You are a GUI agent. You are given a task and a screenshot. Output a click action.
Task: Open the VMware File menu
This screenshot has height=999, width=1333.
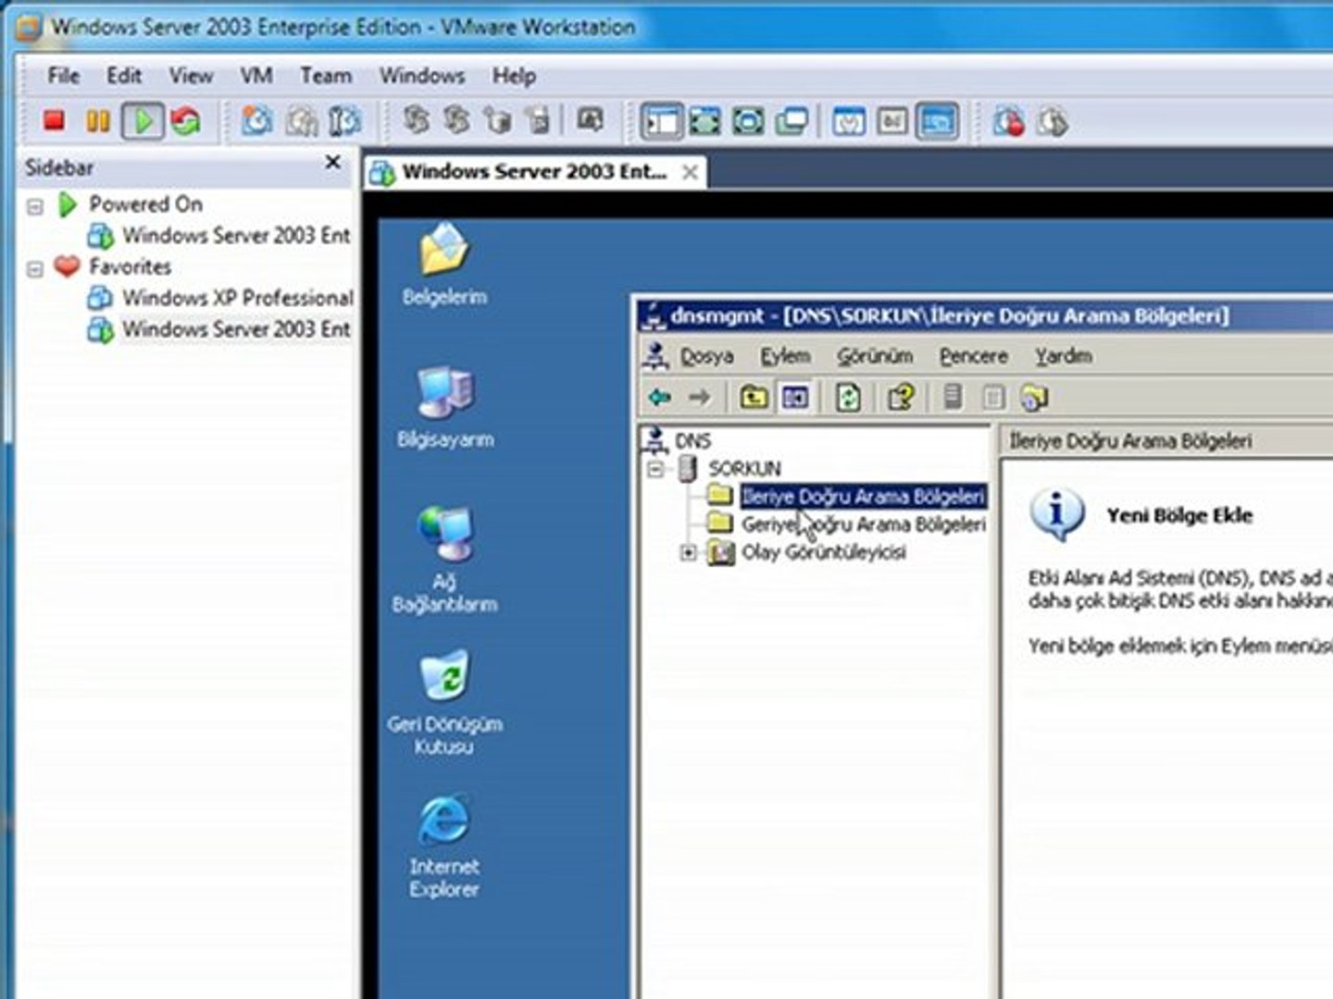(x=63, y=76)
